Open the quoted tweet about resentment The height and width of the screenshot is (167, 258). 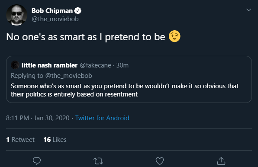tap(129, 80)
